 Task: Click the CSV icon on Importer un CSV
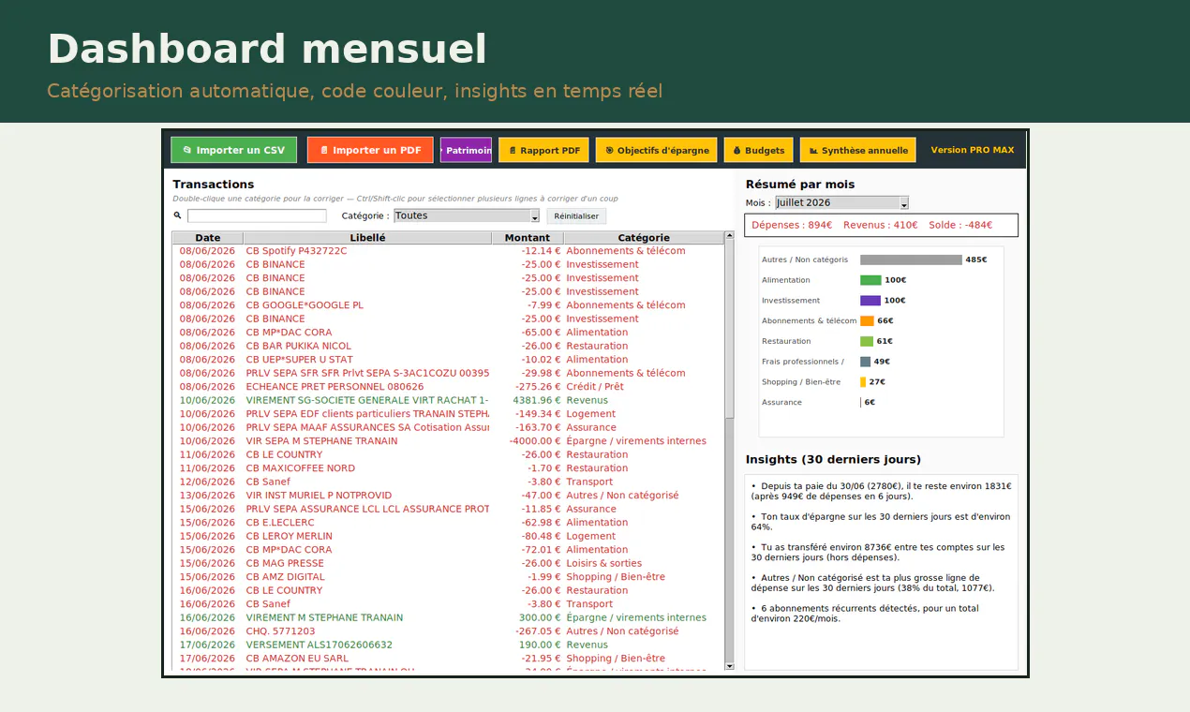coord(187,150)
